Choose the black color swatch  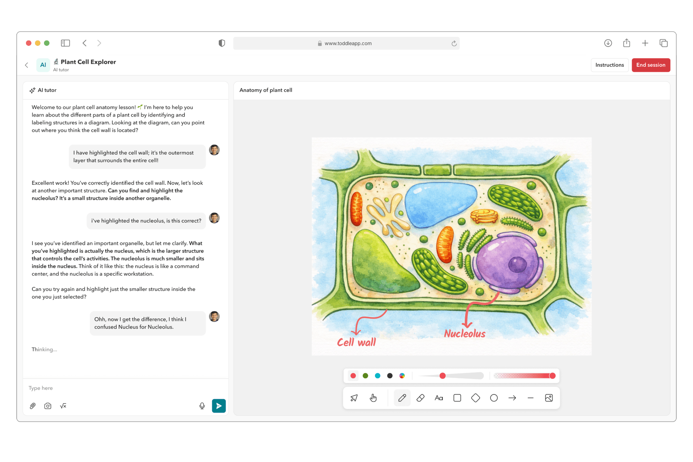pos(390,376)
